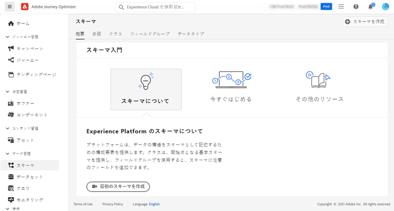394x211 pixels.
Task: Click the open book resources illustration
Action: click(318, 79)
